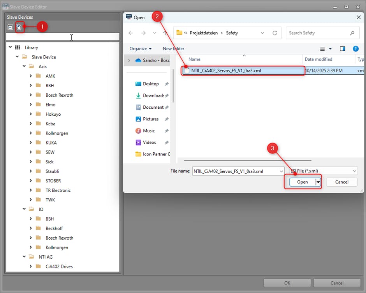Image resolution: width=366 pixels, height=293 pixels.
Task: Open Music folder in sidebar
Action: [149, 131]
